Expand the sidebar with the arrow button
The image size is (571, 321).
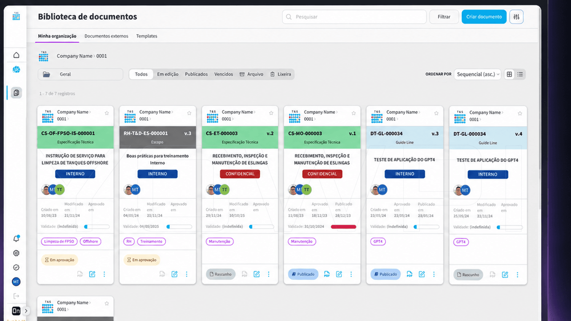(x=26, y=311)
